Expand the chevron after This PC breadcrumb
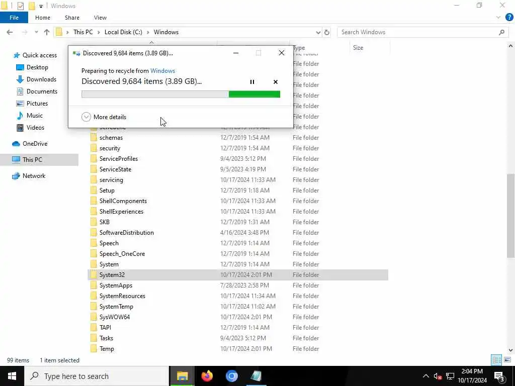Screen dimensions: 515x386 coord(99,32)
